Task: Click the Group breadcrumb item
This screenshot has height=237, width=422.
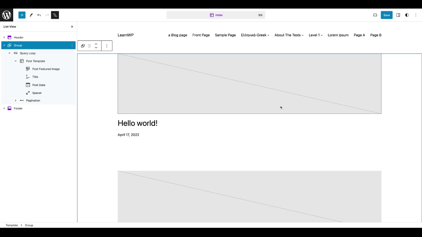Action: (29, 225)
